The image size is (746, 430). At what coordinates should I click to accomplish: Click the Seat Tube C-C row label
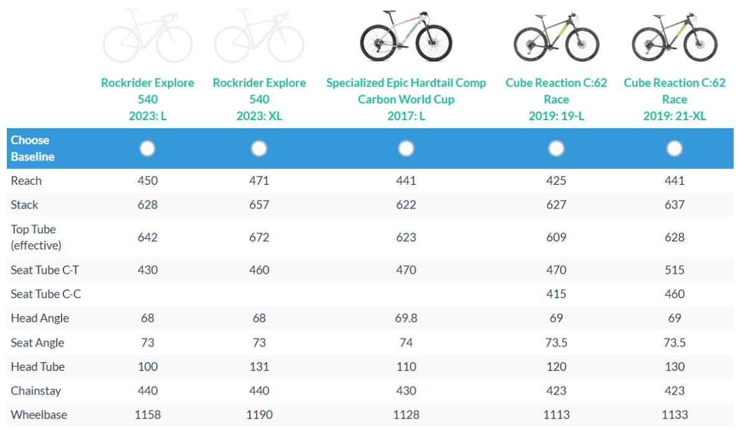(46, 294)
